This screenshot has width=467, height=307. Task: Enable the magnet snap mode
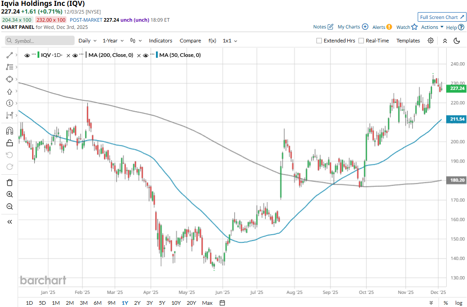click(x=9, y=131)
